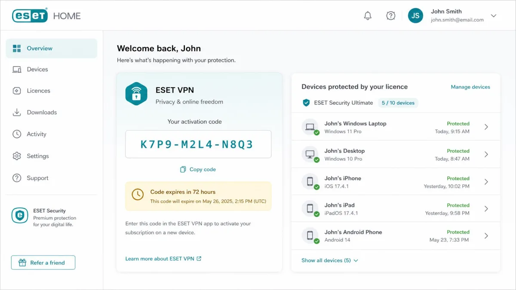Click 'May 23, 7:33 PM' timestamp
Screen dimensions: 516x290
(x=449, y=240)
